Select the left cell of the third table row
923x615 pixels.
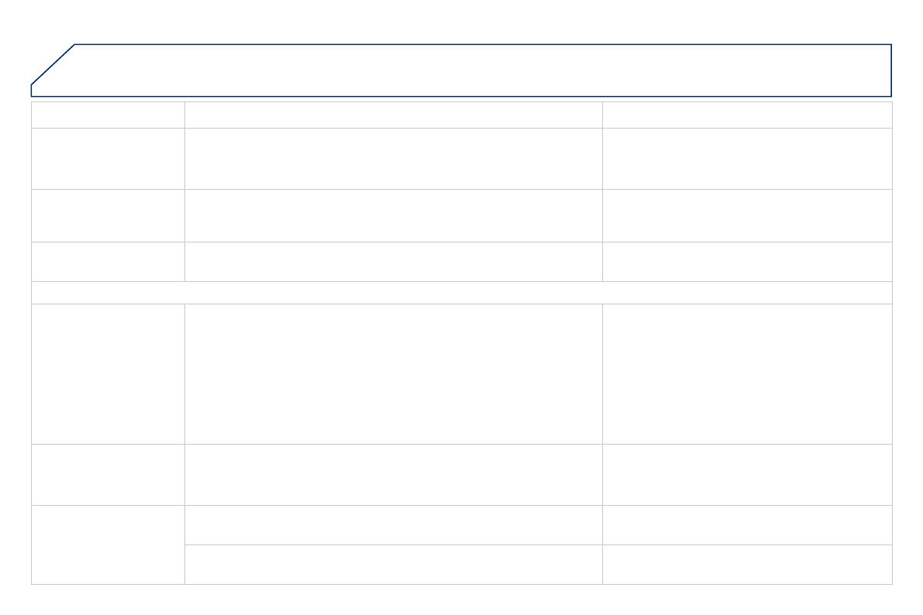click(108, 215)
